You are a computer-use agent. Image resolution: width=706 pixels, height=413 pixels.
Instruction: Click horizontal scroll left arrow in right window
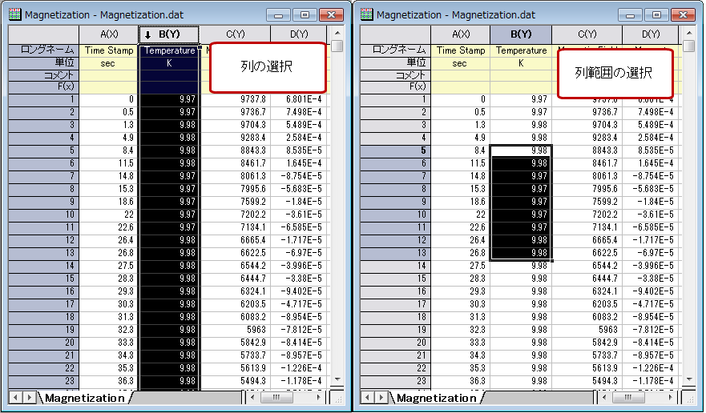coord(604,397)
